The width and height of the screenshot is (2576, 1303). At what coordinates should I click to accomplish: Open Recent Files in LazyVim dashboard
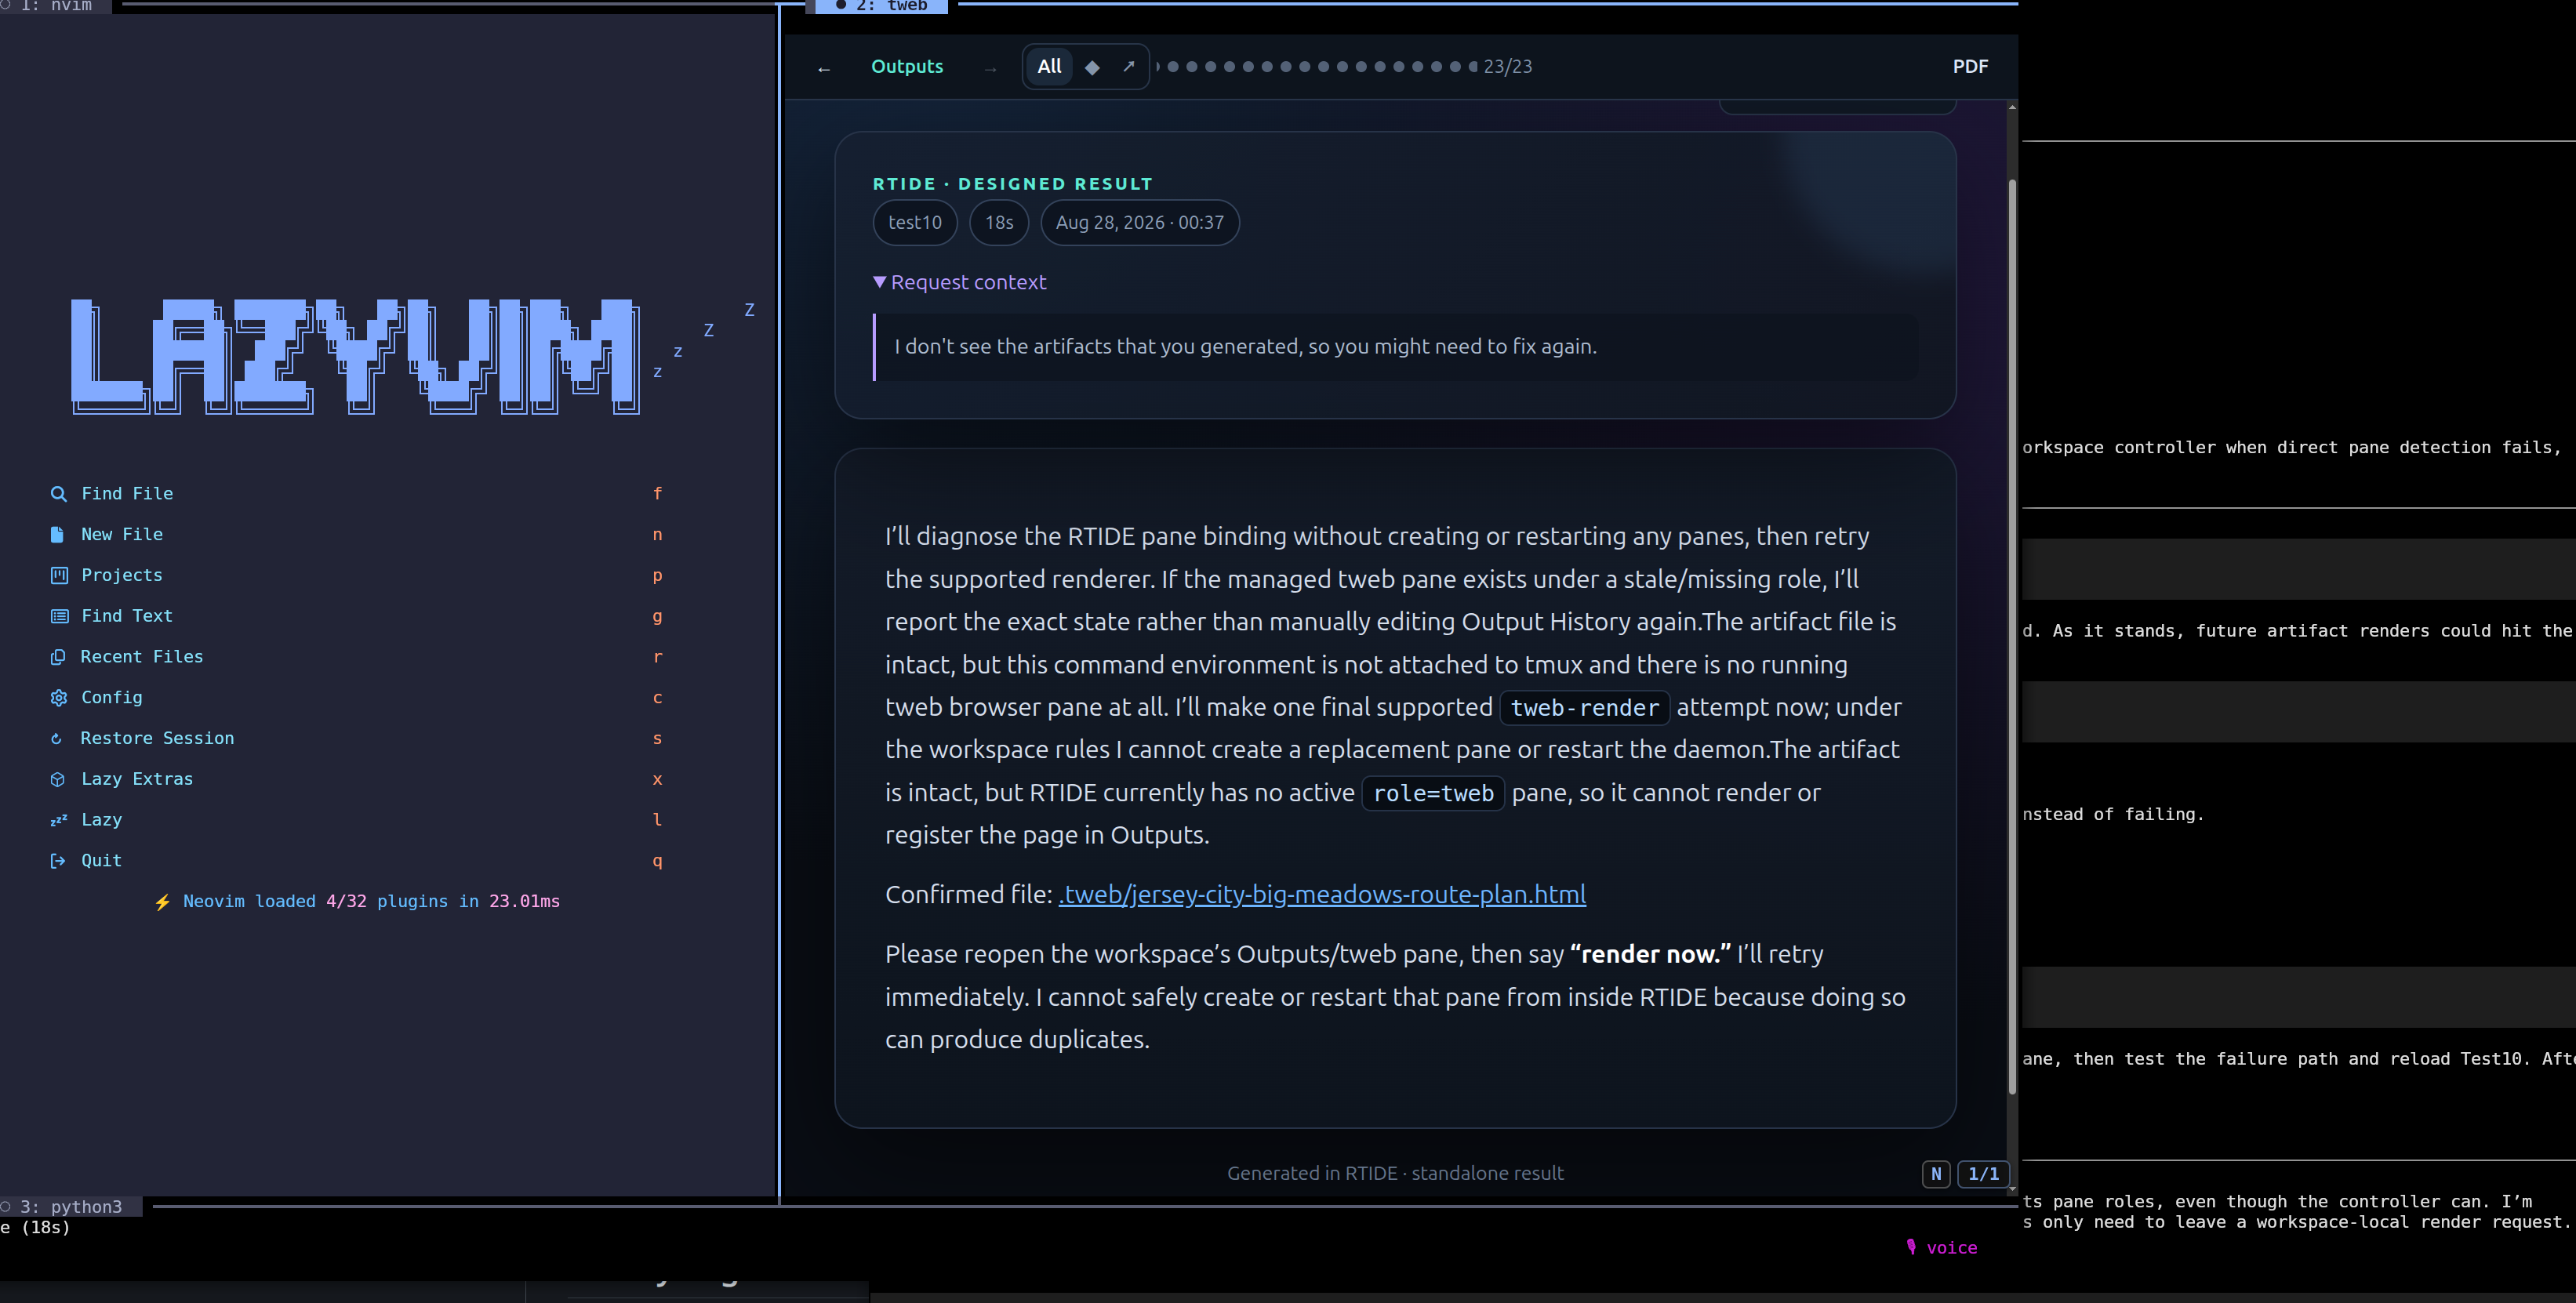(x=356, y=657)
